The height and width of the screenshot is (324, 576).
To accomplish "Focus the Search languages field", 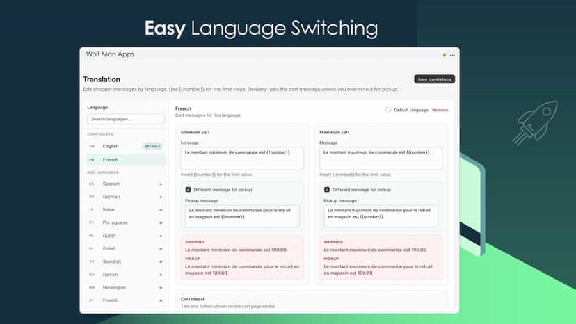I will tap(126, 119).
